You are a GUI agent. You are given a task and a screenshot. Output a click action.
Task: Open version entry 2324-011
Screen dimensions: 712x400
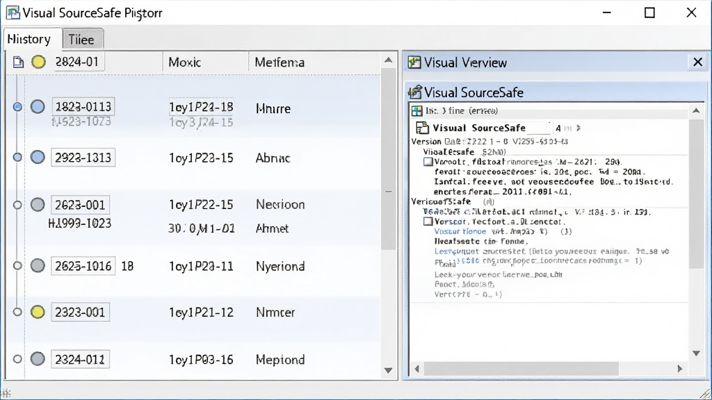pos(80,359)
